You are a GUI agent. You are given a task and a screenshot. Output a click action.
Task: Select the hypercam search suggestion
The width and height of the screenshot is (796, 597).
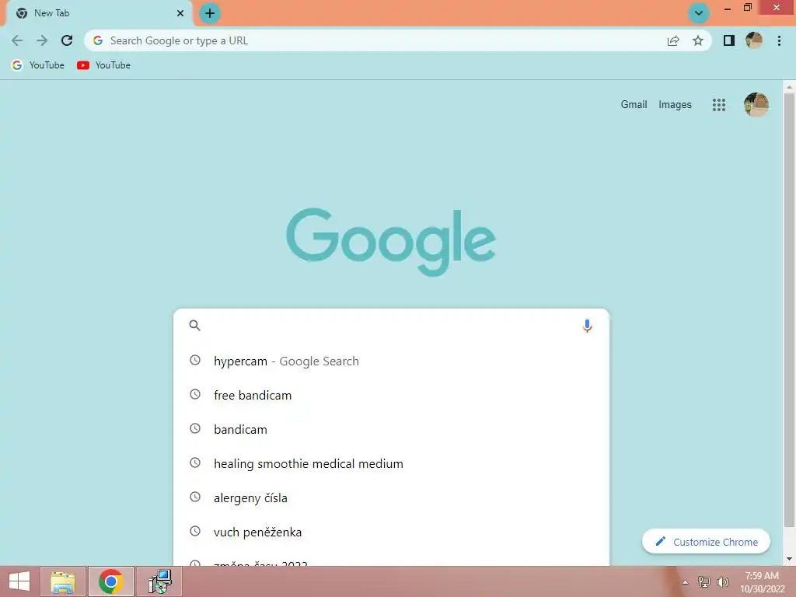click(391, 361)
